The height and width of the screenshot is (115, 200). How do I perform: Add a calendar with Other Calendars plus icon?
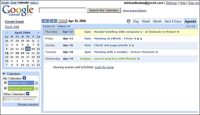[x=27, y=94]
